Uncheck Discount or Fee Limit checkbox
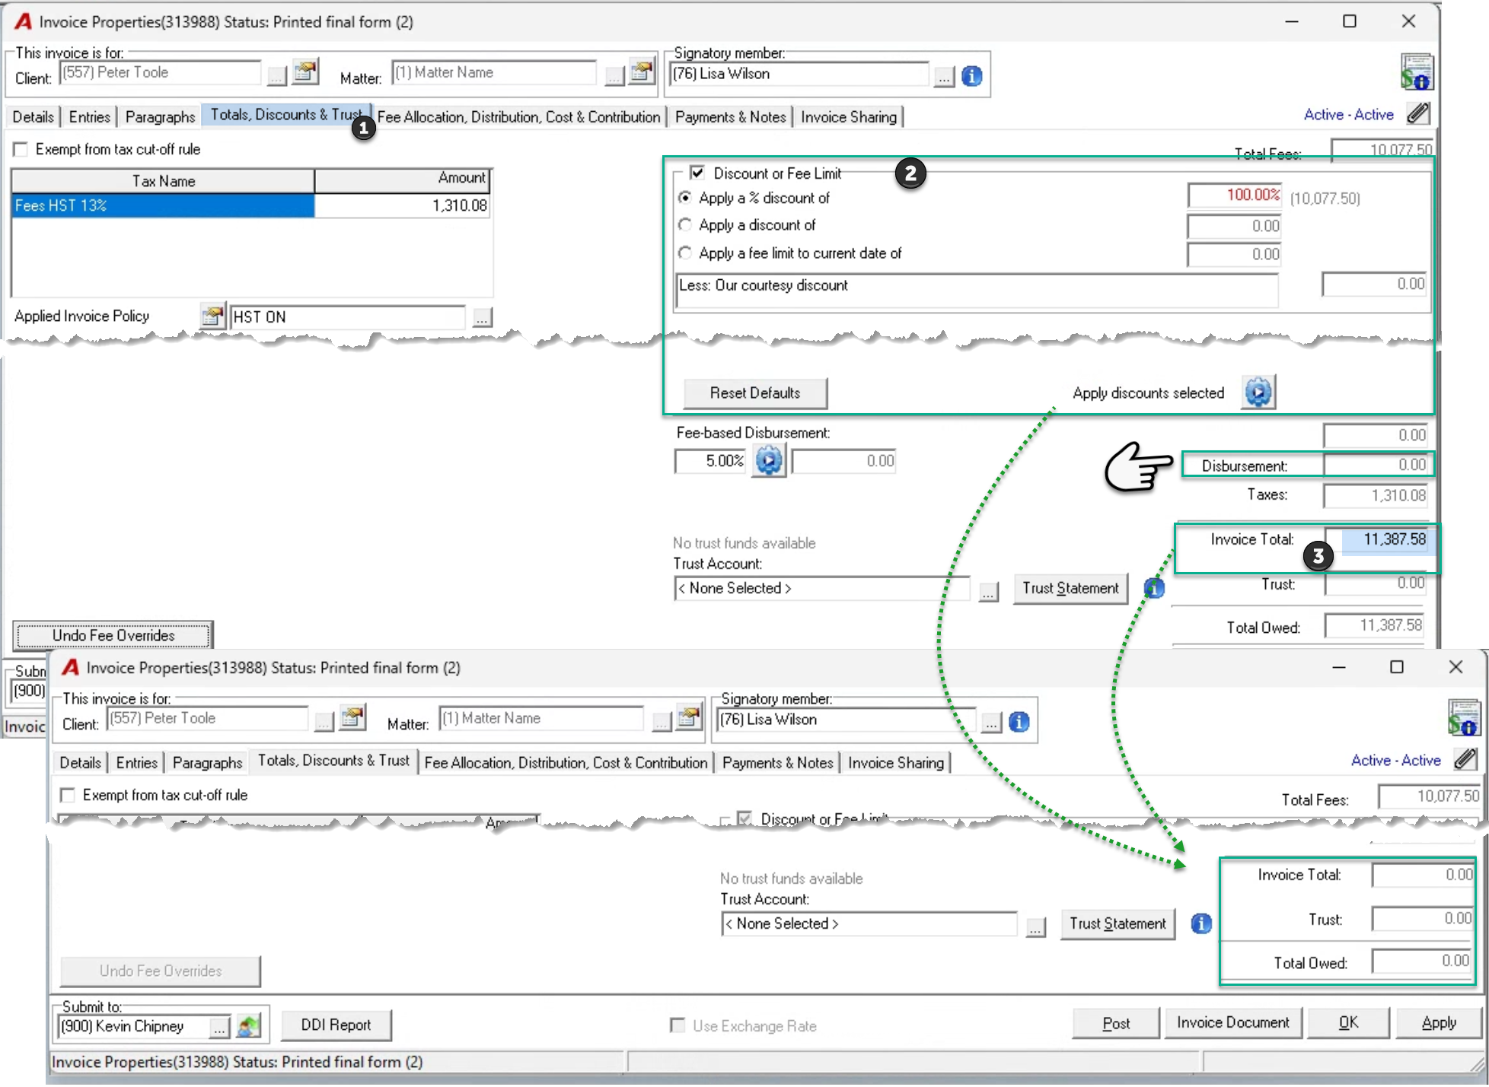The width and height of the screenshot is (1489, 1087). pos(697,173)
